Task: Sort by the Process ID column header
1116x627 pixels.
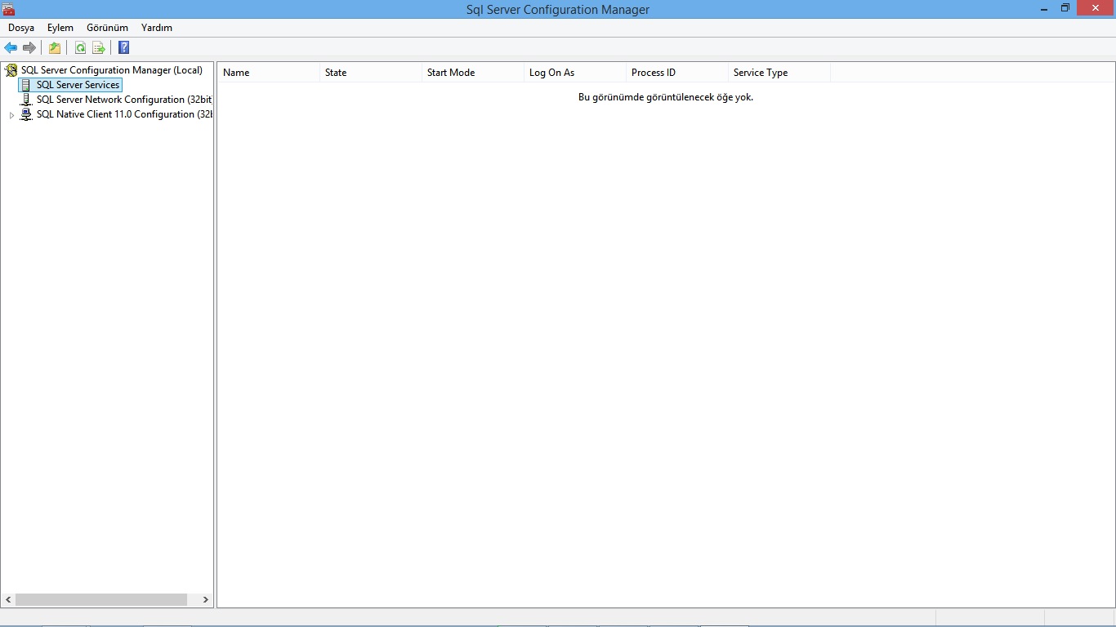Action: (x=677, y=73)
